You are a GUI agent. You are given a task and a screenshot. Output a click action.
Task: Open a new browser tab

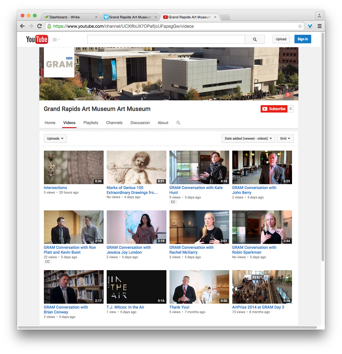tap(225, 17)
